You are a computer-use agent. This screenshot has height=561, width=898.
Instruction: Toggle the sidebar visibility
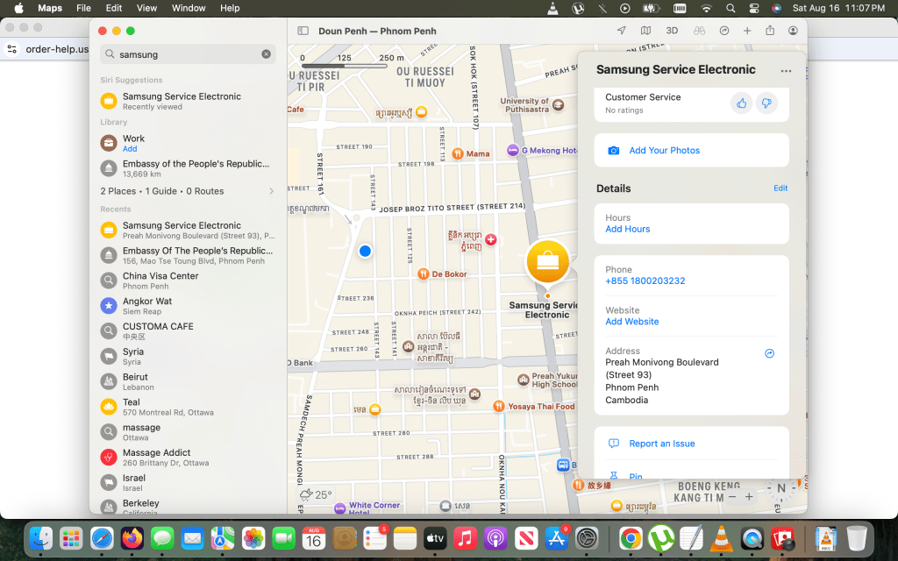tap(303, 31)
